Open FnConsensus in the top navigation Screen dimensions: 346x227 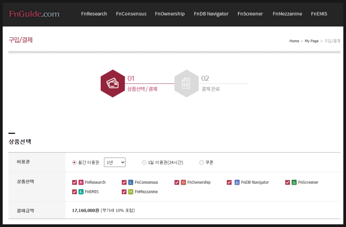point(131,14)
